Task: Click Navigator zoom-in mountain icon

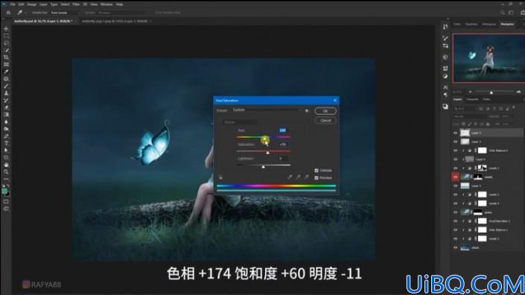Action: (518, 92)
